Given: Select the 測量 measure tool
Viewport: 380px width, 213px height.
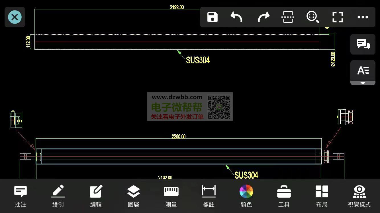Looking at the screenshot, I should [171, 196].
